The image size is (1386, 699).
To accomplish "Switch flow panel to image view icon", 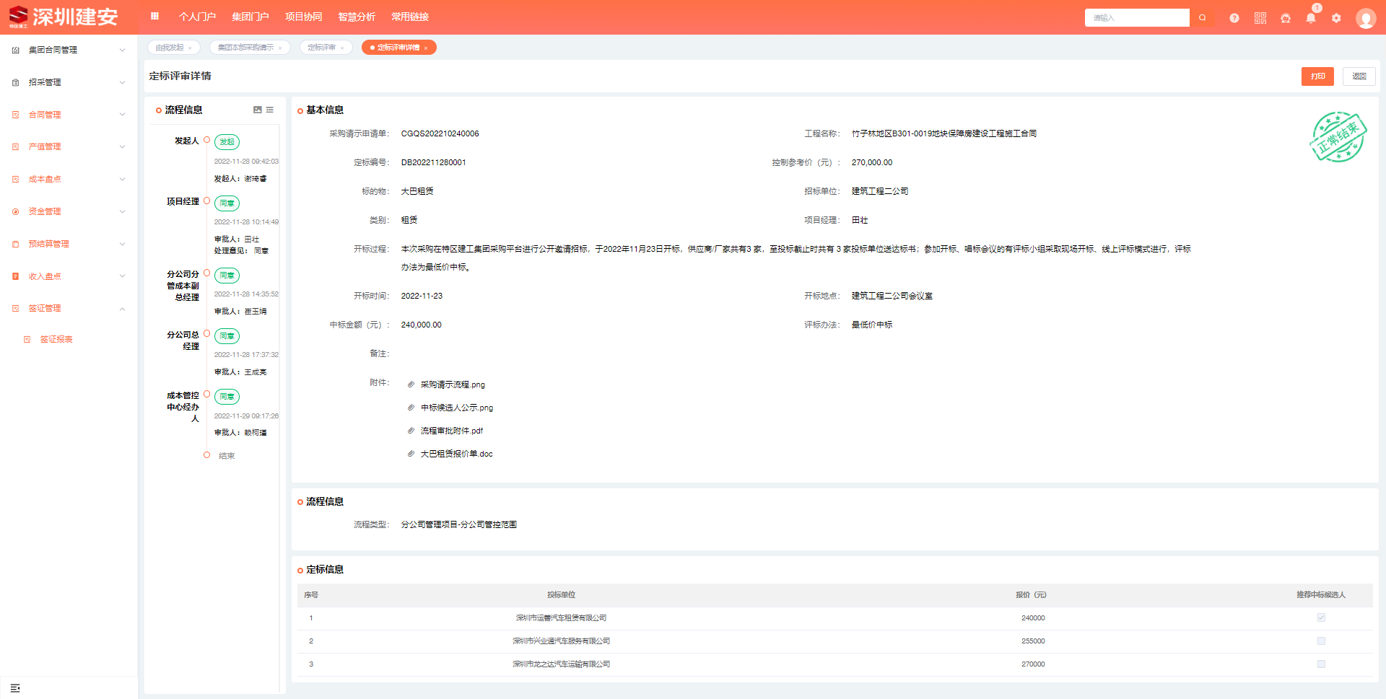I will 257,110.
